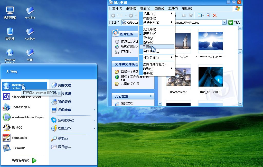Select the 详细信息(D) view option
This screenshot has width=263, height=167.
[x=157, y=51]
